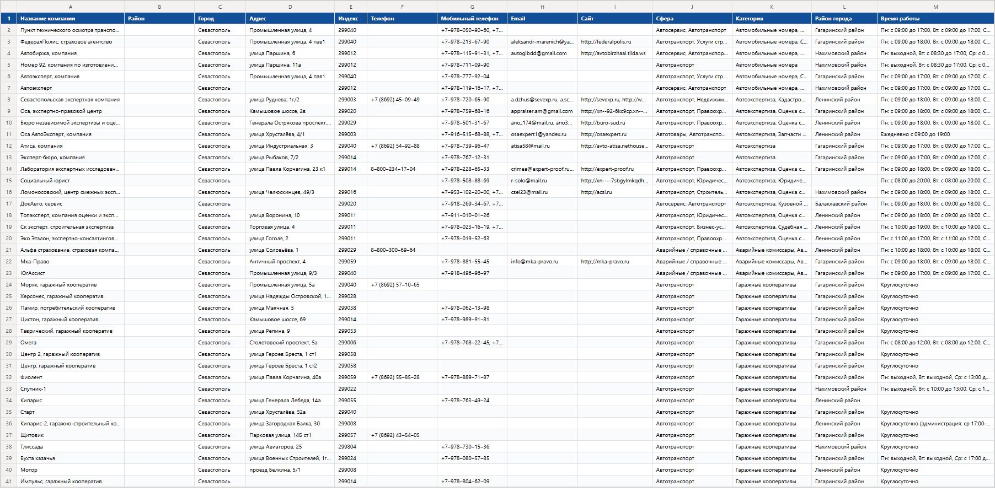The width and height of the screenshot is (995, 497).
Task: Click the mobile number '+7–918–496–96–97'
Action: pos(472,273)
